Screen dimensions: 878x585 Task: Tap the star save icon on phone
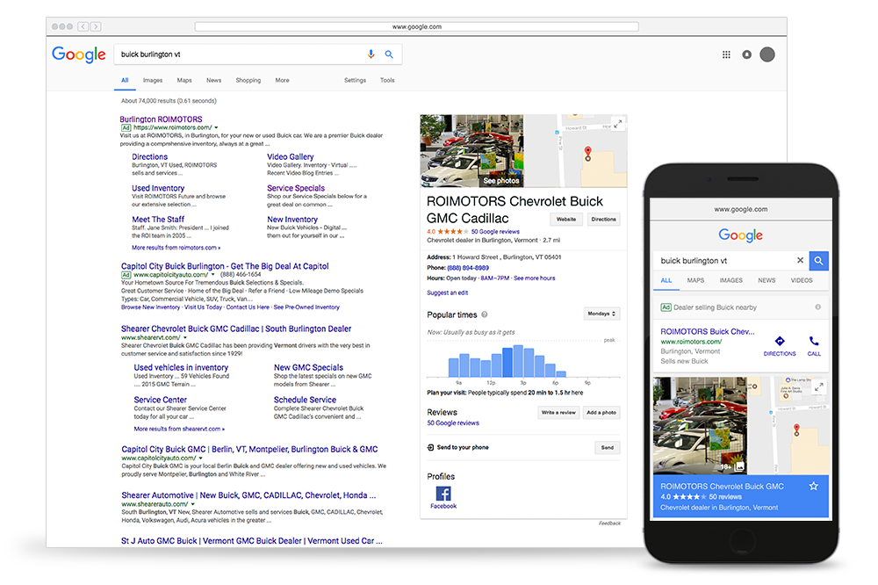(x=814, y=487)
